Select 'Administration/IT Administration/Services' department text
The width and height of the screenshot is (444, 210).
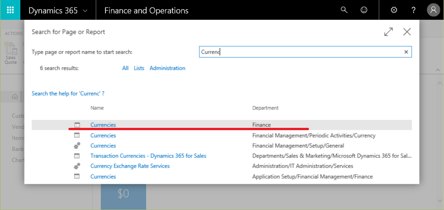point(302,166)
